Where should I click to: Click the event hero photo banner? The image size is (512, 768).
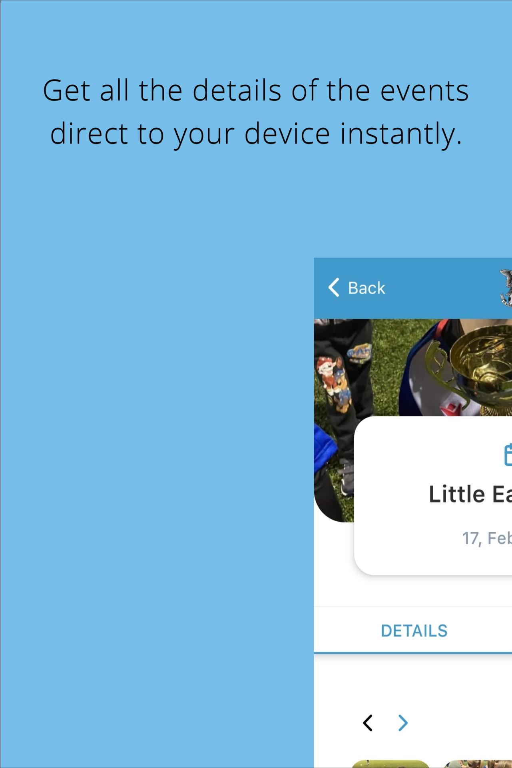413,420
